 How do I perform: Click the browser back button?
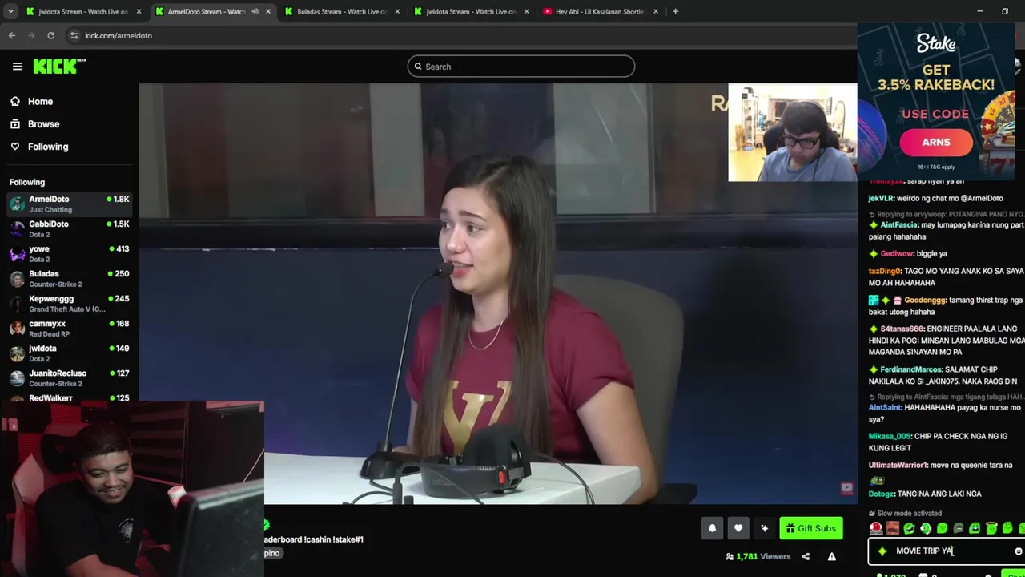(x=12, y=35)
